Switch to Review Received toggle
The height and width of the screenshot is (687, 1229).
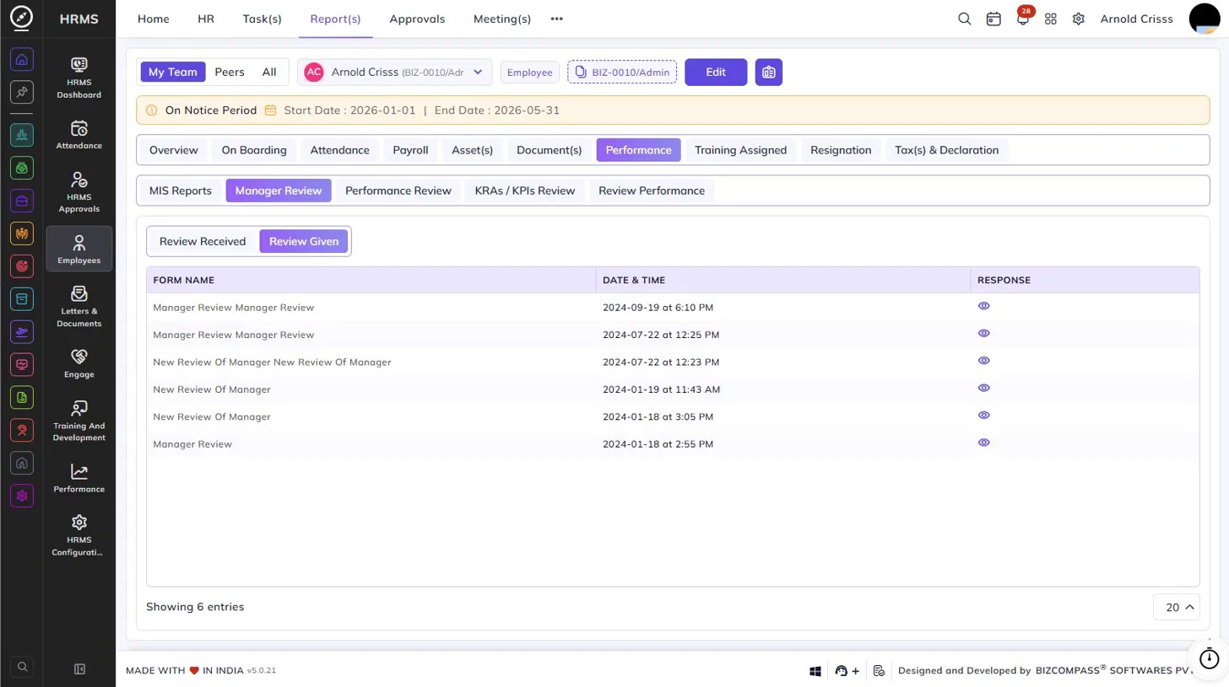click(x=203, y=241)
